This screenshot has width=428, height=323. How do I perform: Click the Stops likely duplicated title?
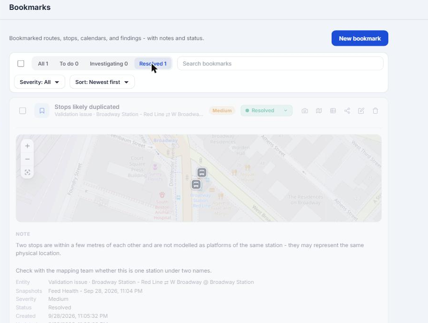pyautogui.click(x=87, y=107)
